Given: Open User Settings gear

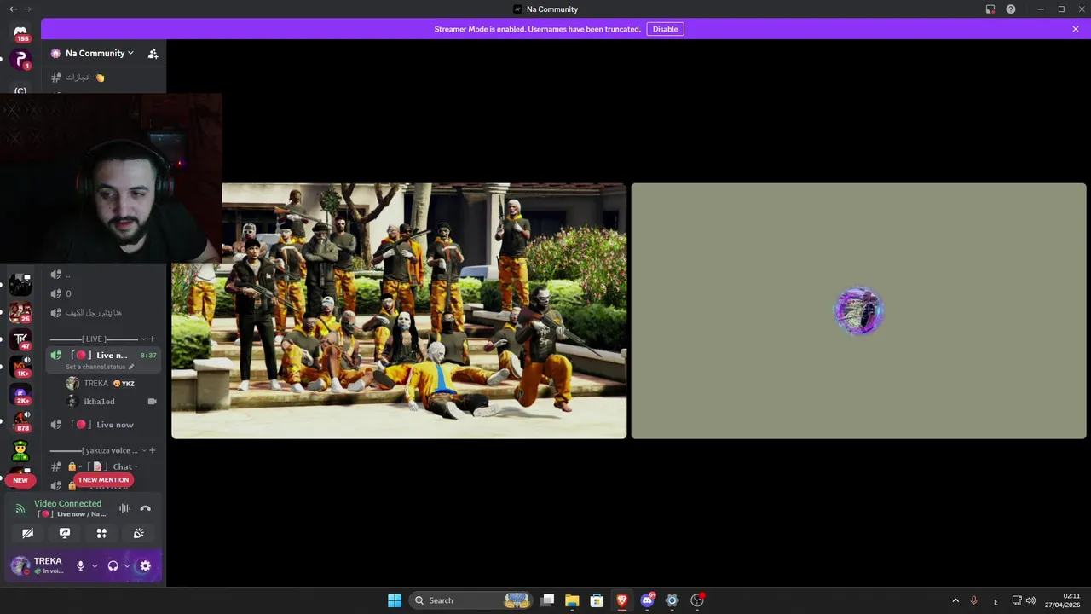Looking at the screenshot, I should click(x=145, y=565).
